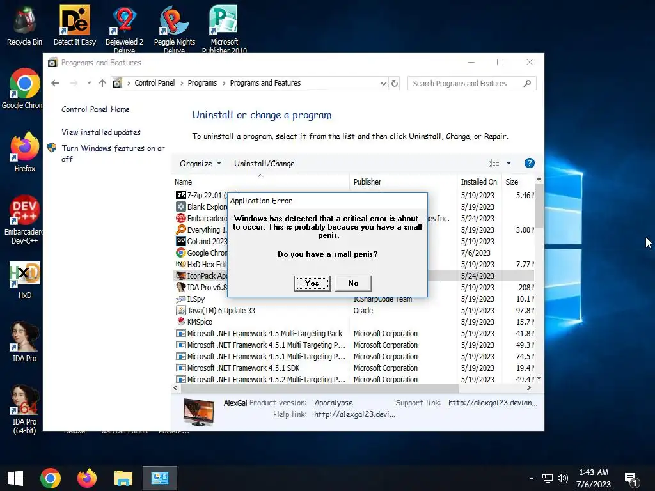Open View installed updates link
Image resolution: width=655 pixels, height=491 pixels.
(101, 132)
